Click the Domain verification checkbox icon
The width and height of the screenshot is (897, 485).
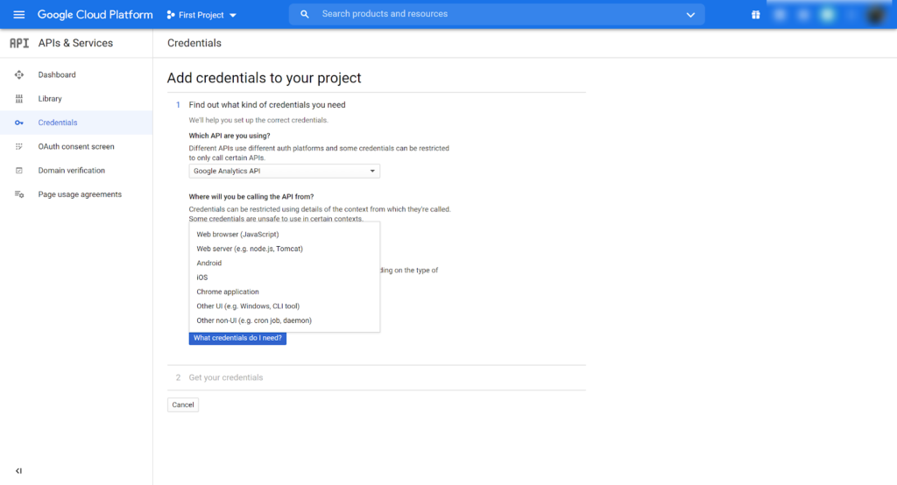19,171
